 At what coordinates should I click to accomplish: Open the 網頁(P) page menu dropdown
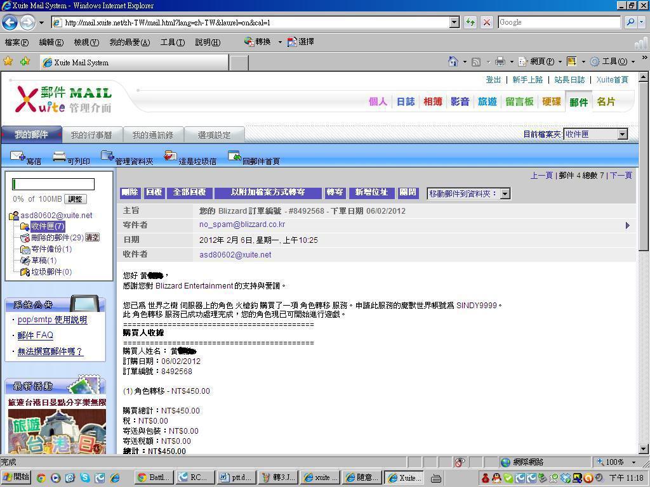[x=560, y=62]
